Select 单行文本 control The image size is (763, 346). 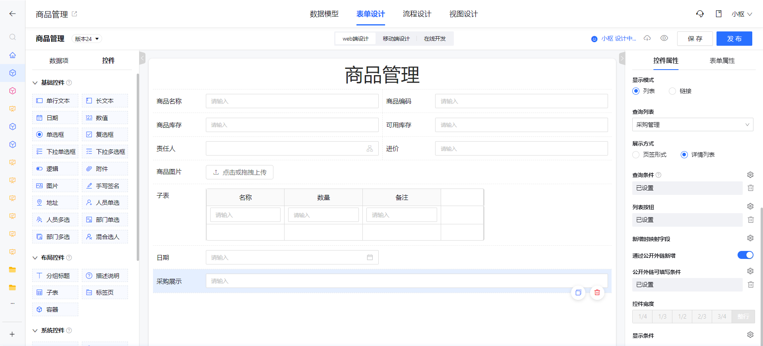pos(55,101)
